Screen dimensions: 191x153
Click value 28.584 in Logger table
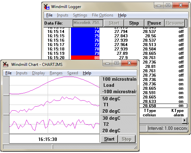(x=149, y=49)
